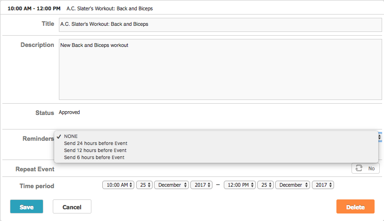The image size is (384, 221).
Task: Focus the Title text field
Action: 220,24
